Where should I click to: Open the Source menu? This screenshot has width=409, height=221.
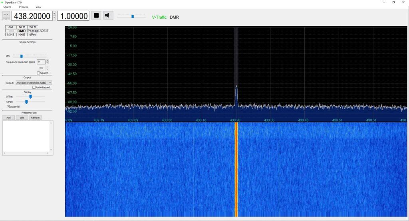[x=7, y=7]
